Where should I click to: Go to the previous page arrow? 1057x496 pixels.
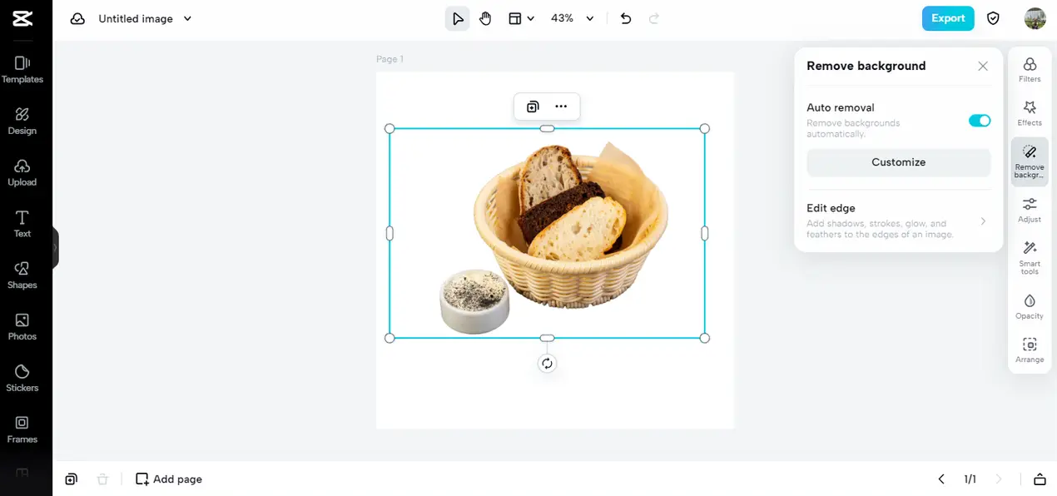[941, 479]
